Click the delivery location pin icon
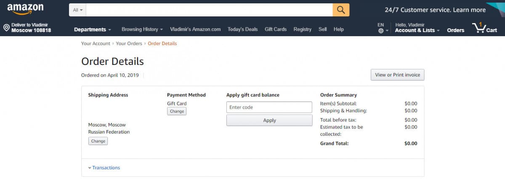 [6, 28]
